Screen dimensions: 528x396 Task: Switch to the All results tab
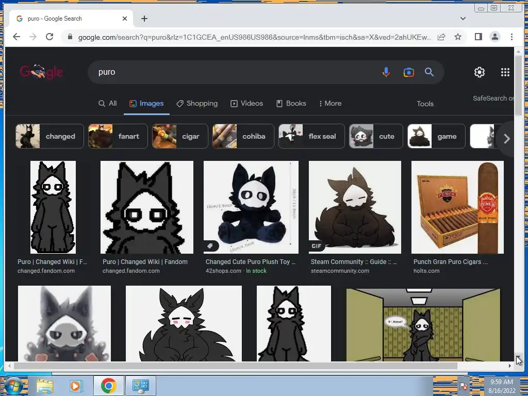[107, 103]
